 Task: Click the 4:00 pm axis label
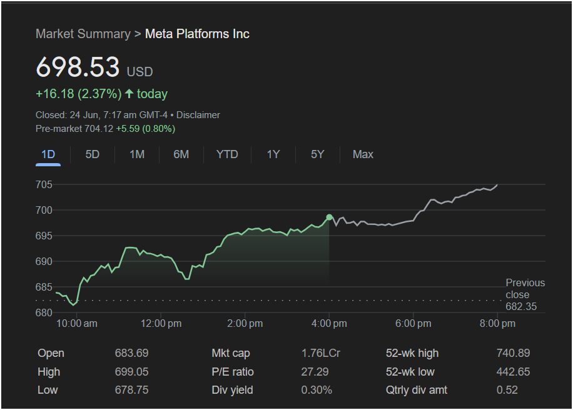(x=329, y=324)
